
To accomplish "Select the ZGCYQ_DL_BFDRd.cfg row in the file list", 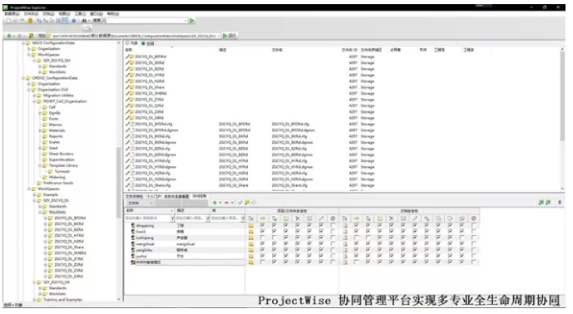I will click(x=154, y=124).
